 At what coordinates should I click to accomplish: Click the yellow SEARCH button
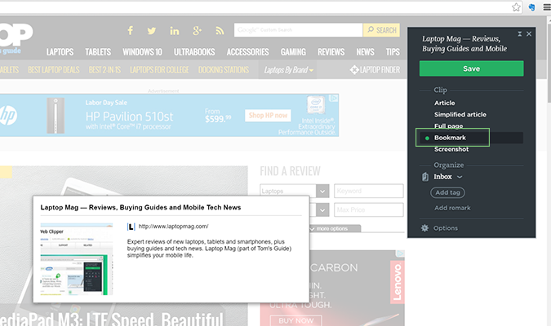[382, 30]
